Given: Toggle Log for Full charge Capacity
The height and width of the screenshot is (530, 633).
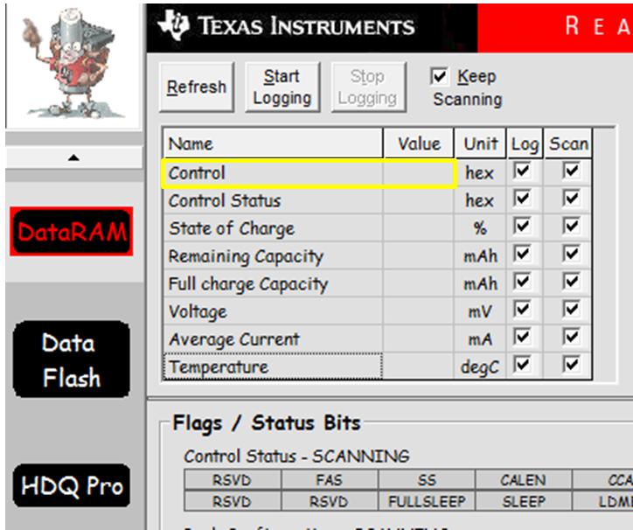Looking at the screenshot, I should (522, 282).
